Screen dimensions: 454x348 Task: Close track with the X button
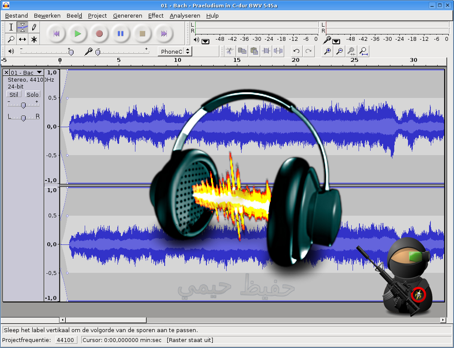6,73
